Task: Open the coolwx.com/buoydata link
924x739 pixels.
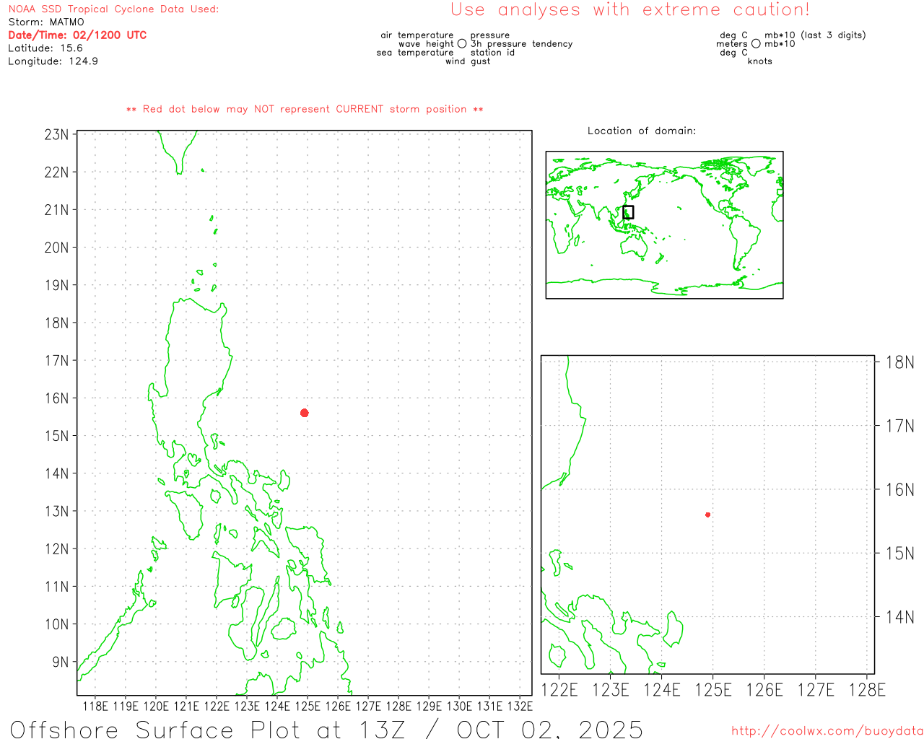Action: click(x=827, y=731)
